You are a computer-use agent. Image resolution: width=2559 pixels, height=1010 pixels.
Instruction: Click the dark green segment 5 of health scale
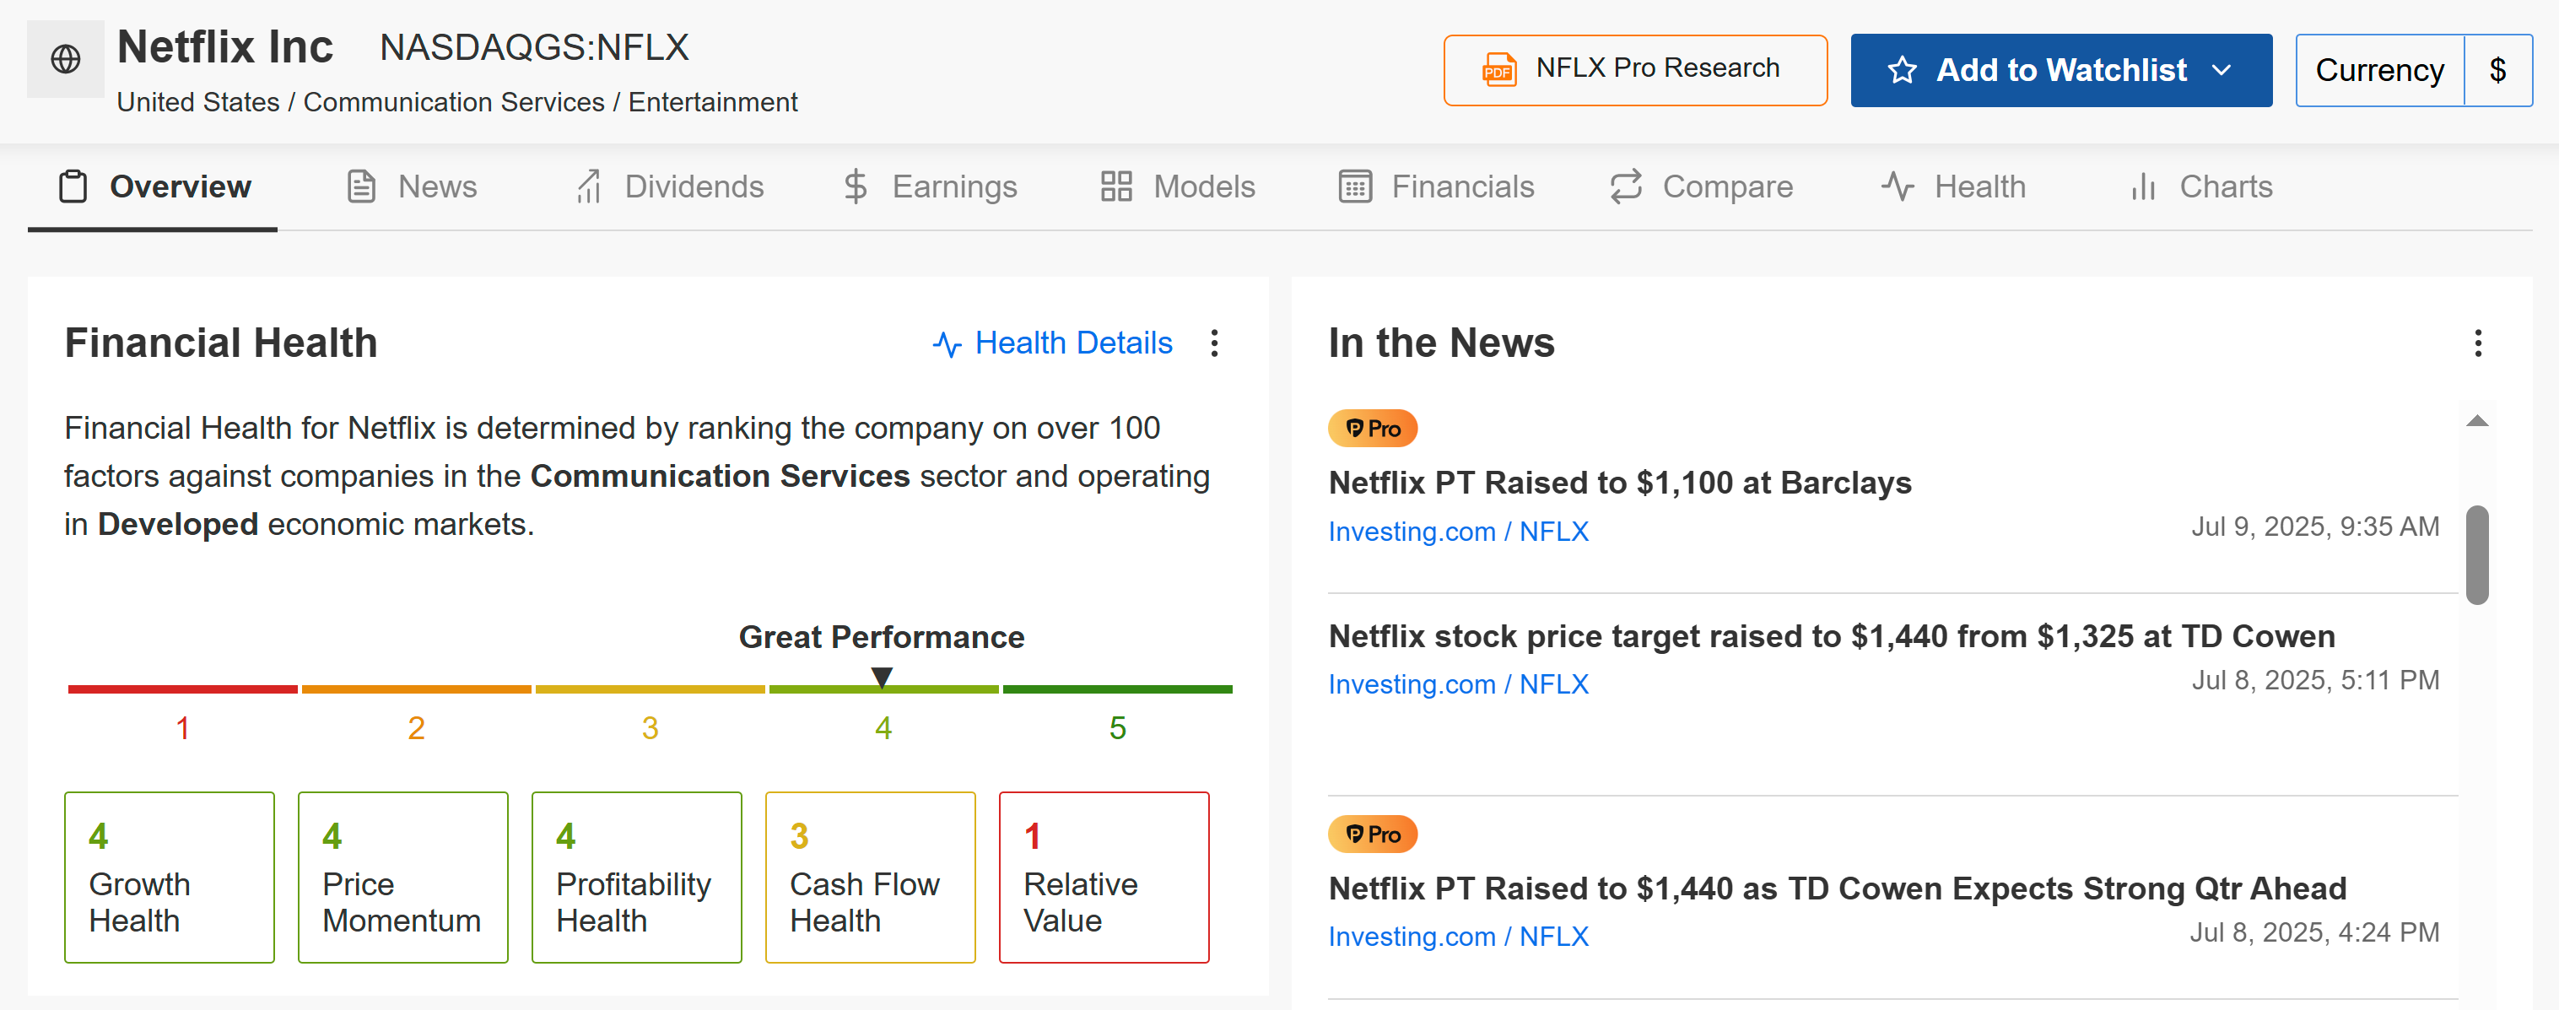pyautogui.click(x=1118, y=689)
